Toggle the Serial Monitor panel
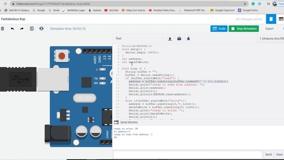This screenshot has height=160, width=284. pos(126,122)
